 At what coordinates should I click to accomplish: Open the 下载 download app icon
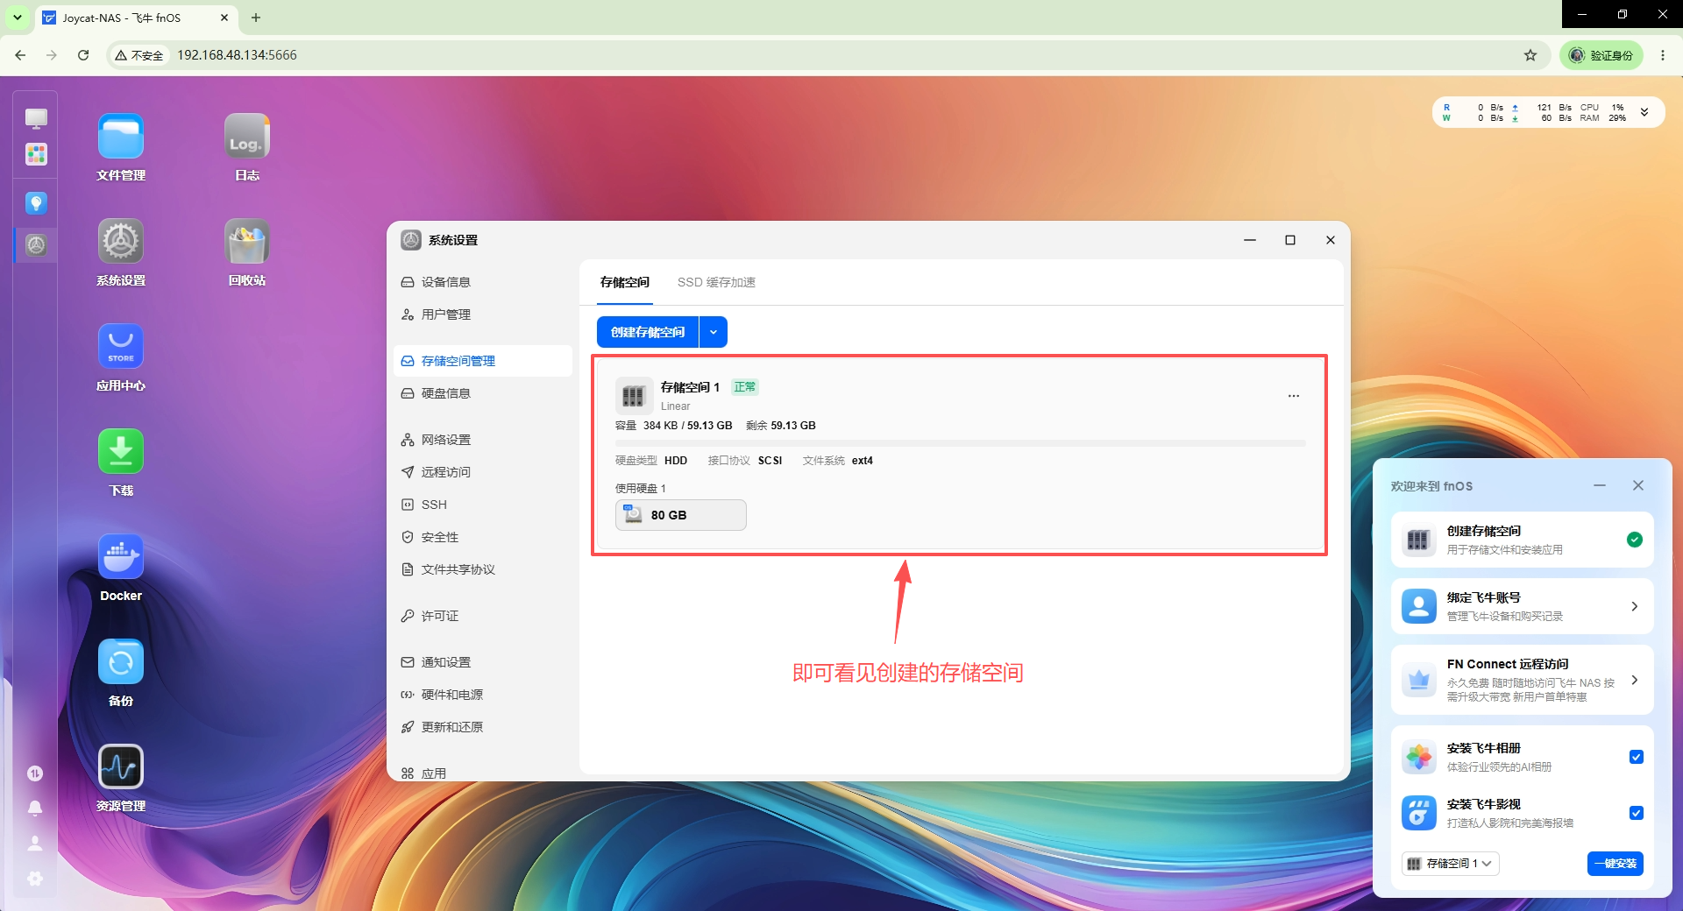tap(121, 452)
